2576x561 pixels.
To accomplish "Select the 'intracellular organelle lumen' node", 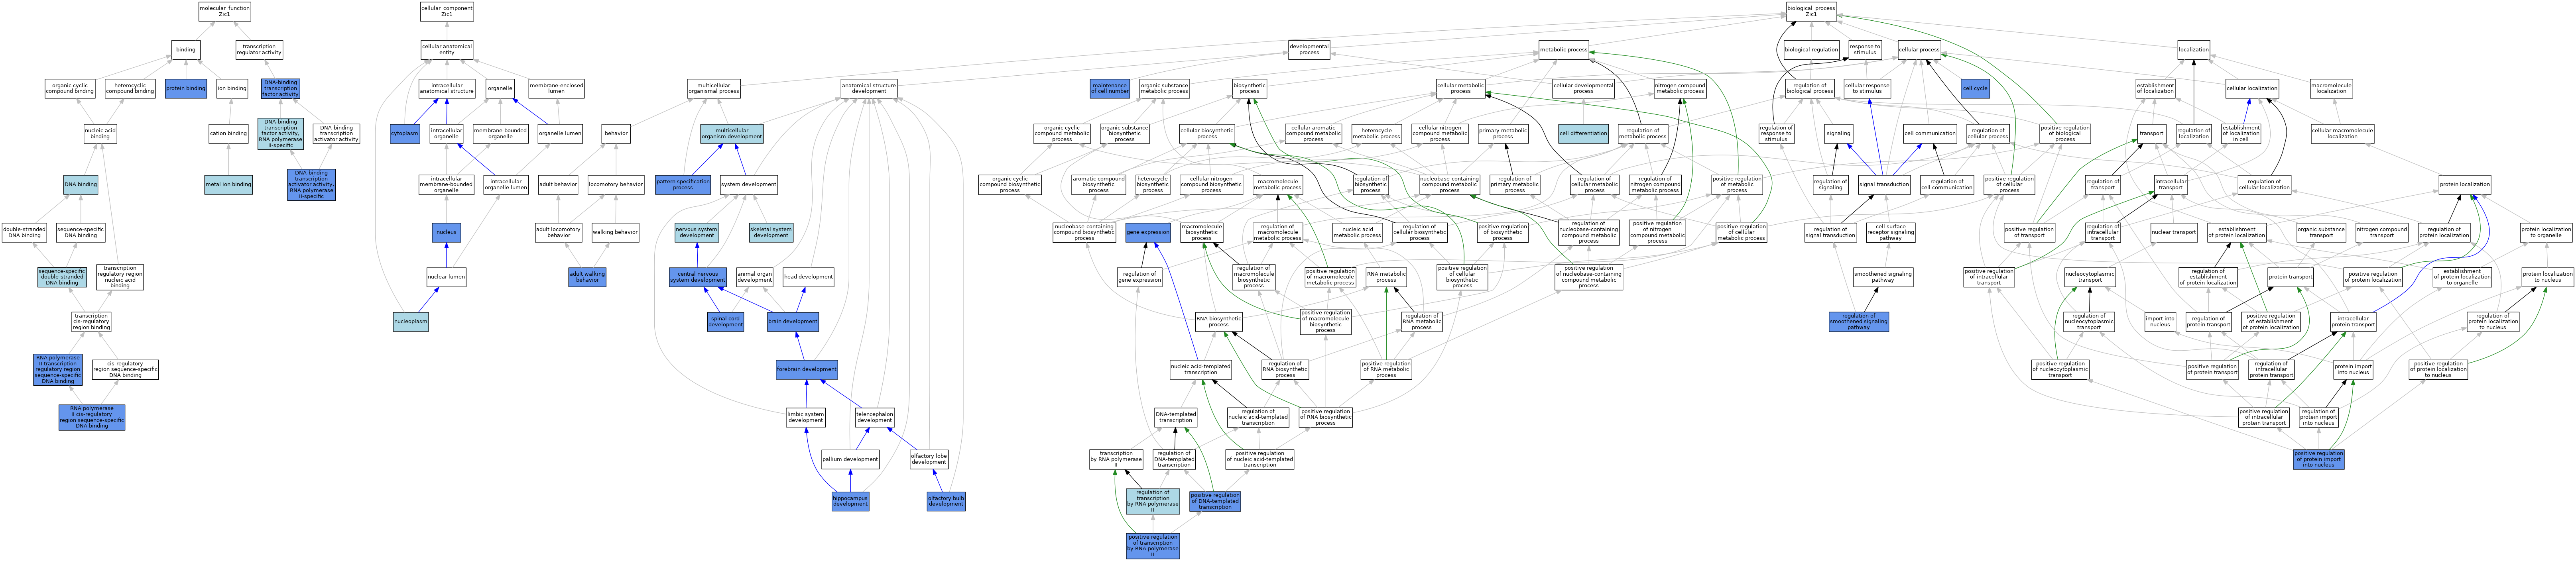I will click(x=506, y=184).
